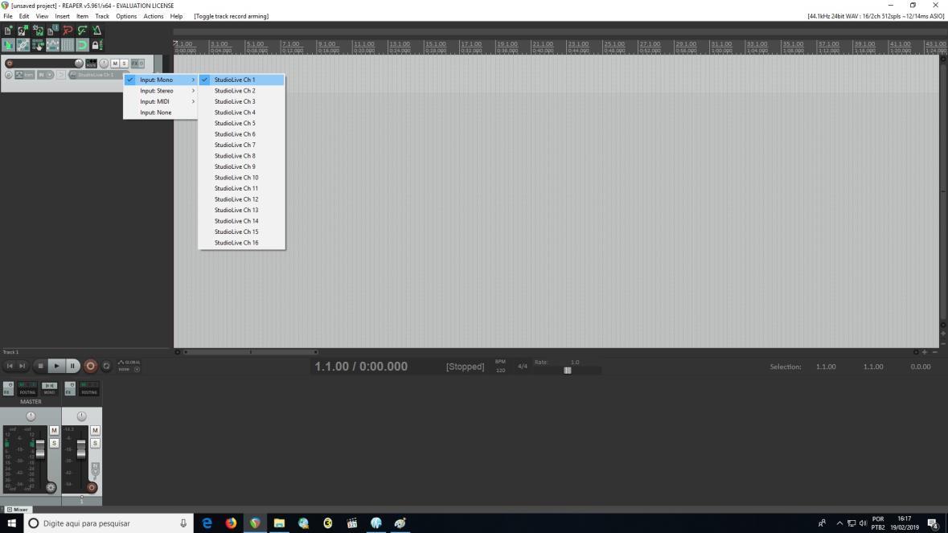Click the track phase invert button
948x533 pixels.
click(9, 75)
